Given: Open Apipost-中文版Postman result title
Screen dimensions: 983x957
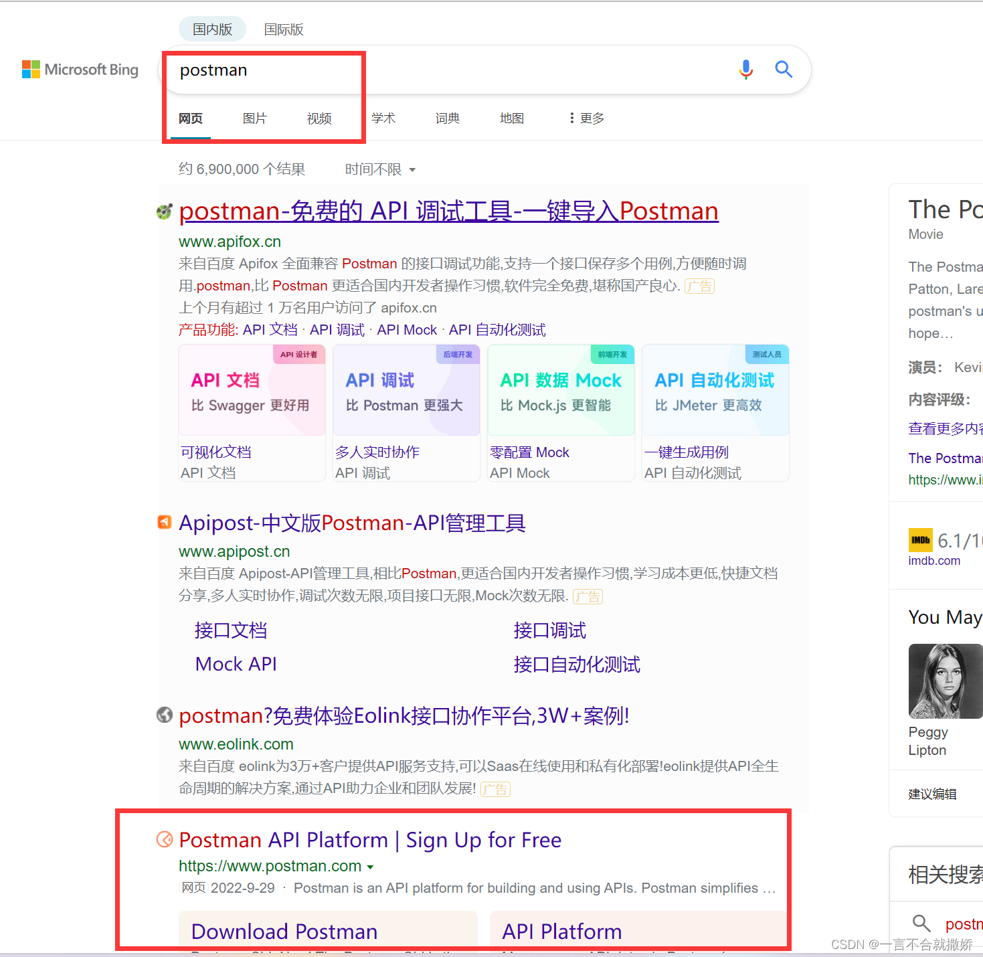Looking at the screenshot, I should (x=352, y=523).
